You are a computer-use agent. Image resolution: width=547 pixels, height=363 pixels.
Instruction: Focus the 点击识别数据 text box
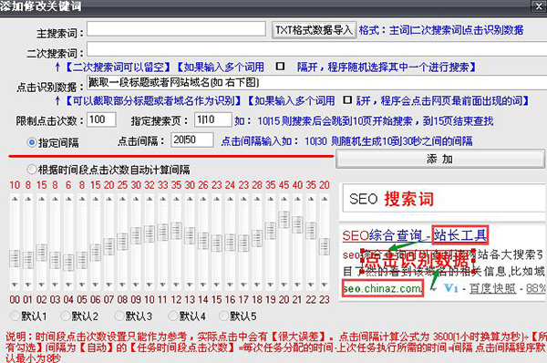(x=316, y=83)
